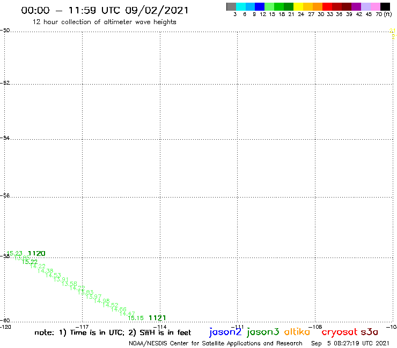Click the wave height value 14.52
397x348 pixels.
[111, 305]
